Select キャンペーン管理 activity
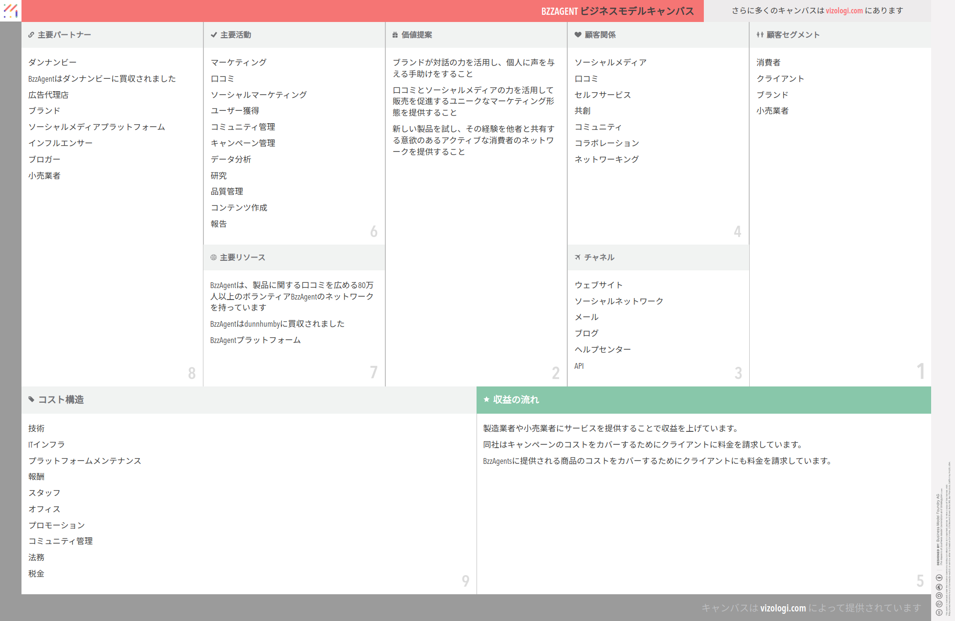 click(243, 143)
